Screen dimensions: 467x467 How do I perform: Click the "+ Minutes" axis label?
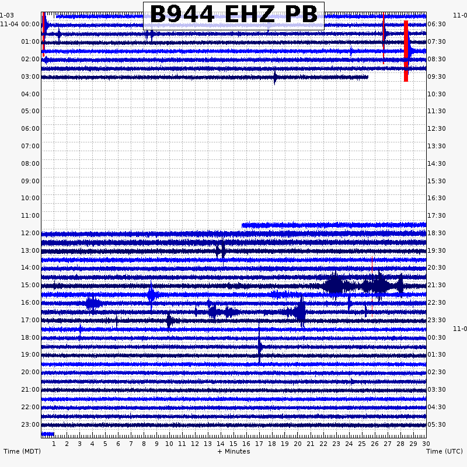coord(233,451)
